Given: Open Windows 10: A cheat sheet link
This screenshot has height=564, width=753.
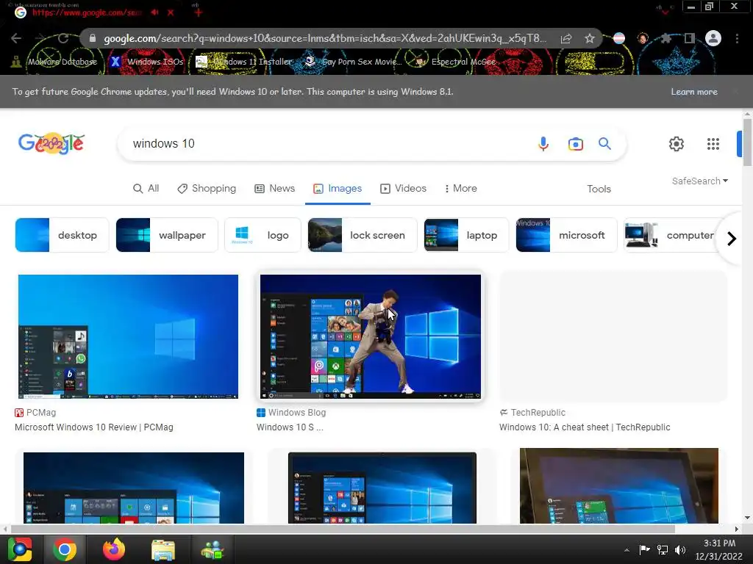Looking at the screenshot, I should 585,427.
